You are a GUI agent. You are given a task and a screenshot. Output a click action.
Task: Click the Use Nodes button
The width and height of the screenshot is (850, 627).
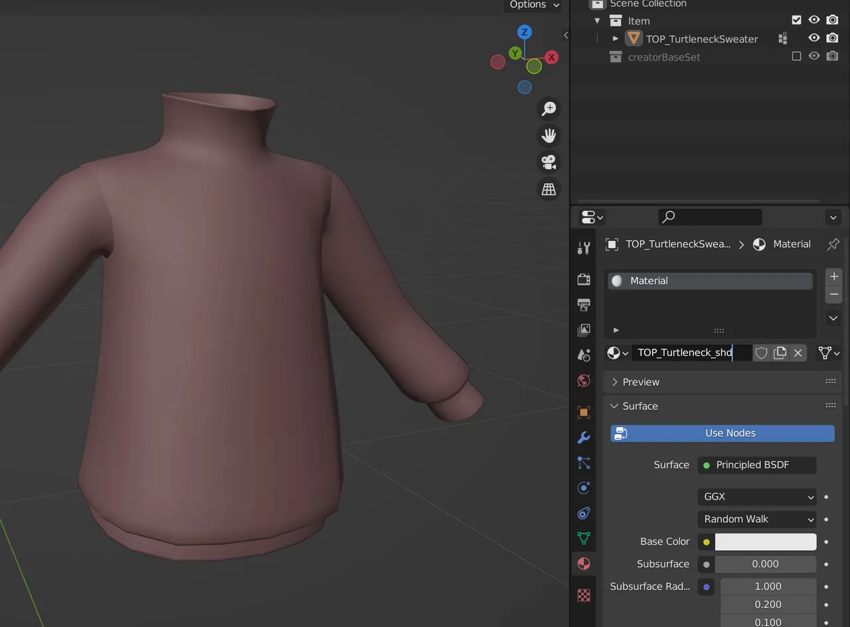click(x=722, y=433)
